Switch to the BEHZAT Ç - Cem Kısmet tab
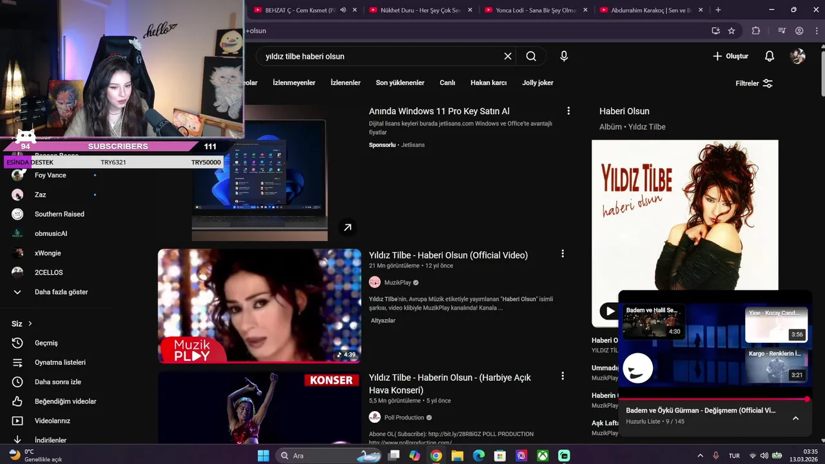 (300, 10)
